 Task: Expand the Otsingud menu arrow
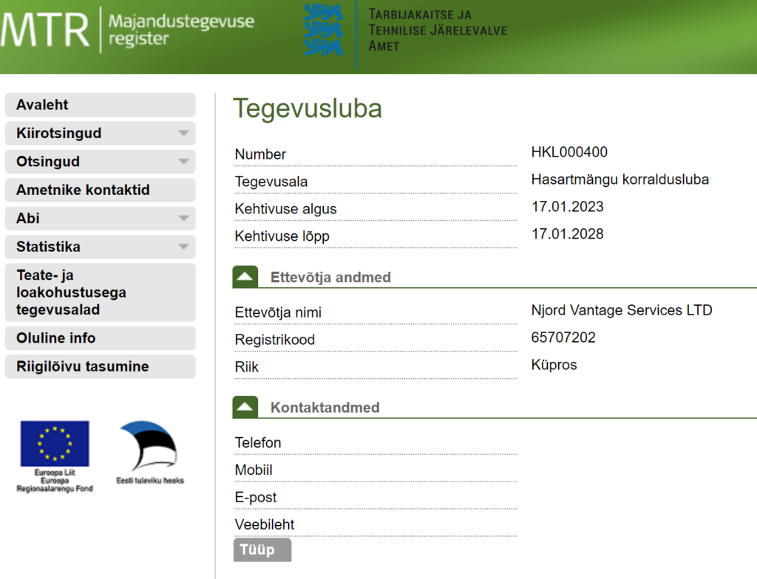[x=183, y=162]
